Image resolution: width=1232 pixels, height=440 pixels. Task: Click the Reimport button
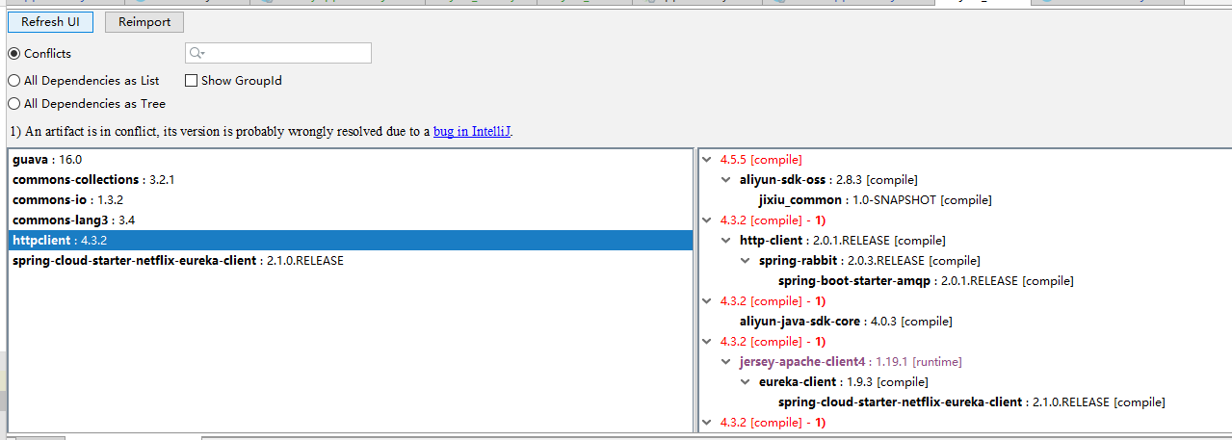point(144,22)
